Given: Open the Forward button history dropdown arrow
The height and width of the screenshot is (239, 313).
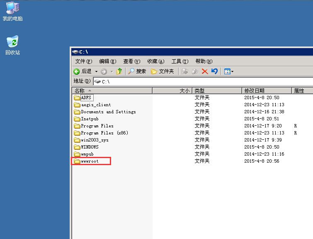Looking at the screenshot, I should [112, 71].
